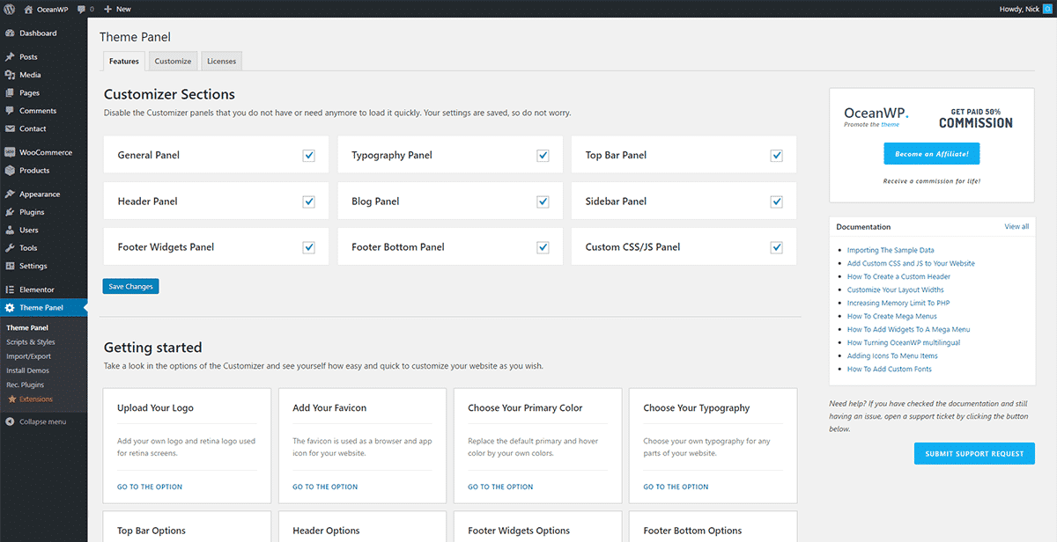Click the Appearance paintbrush icon
This screenshot has height=542, width=1057.
(x=10, y=194)
